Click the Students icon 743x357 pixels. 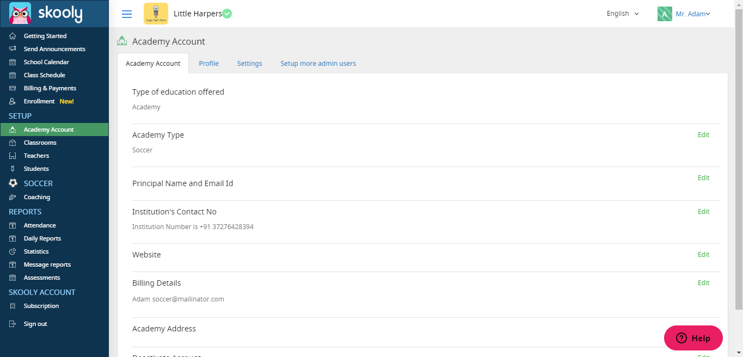(x=13, y=169)
